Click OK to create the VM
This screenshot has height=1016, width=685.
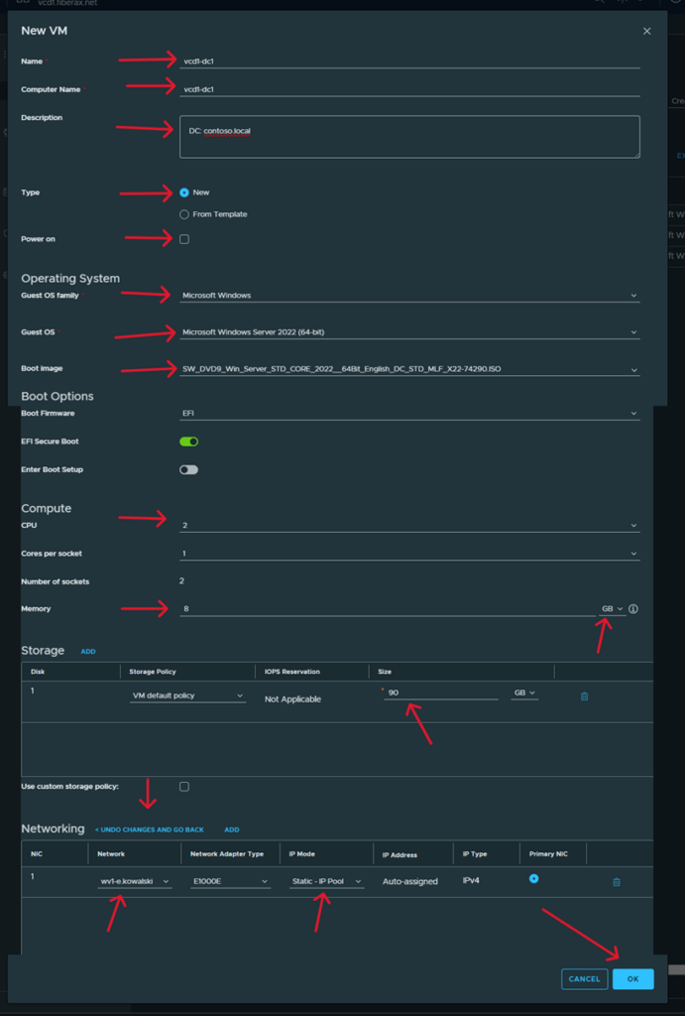tap(632, 979)
